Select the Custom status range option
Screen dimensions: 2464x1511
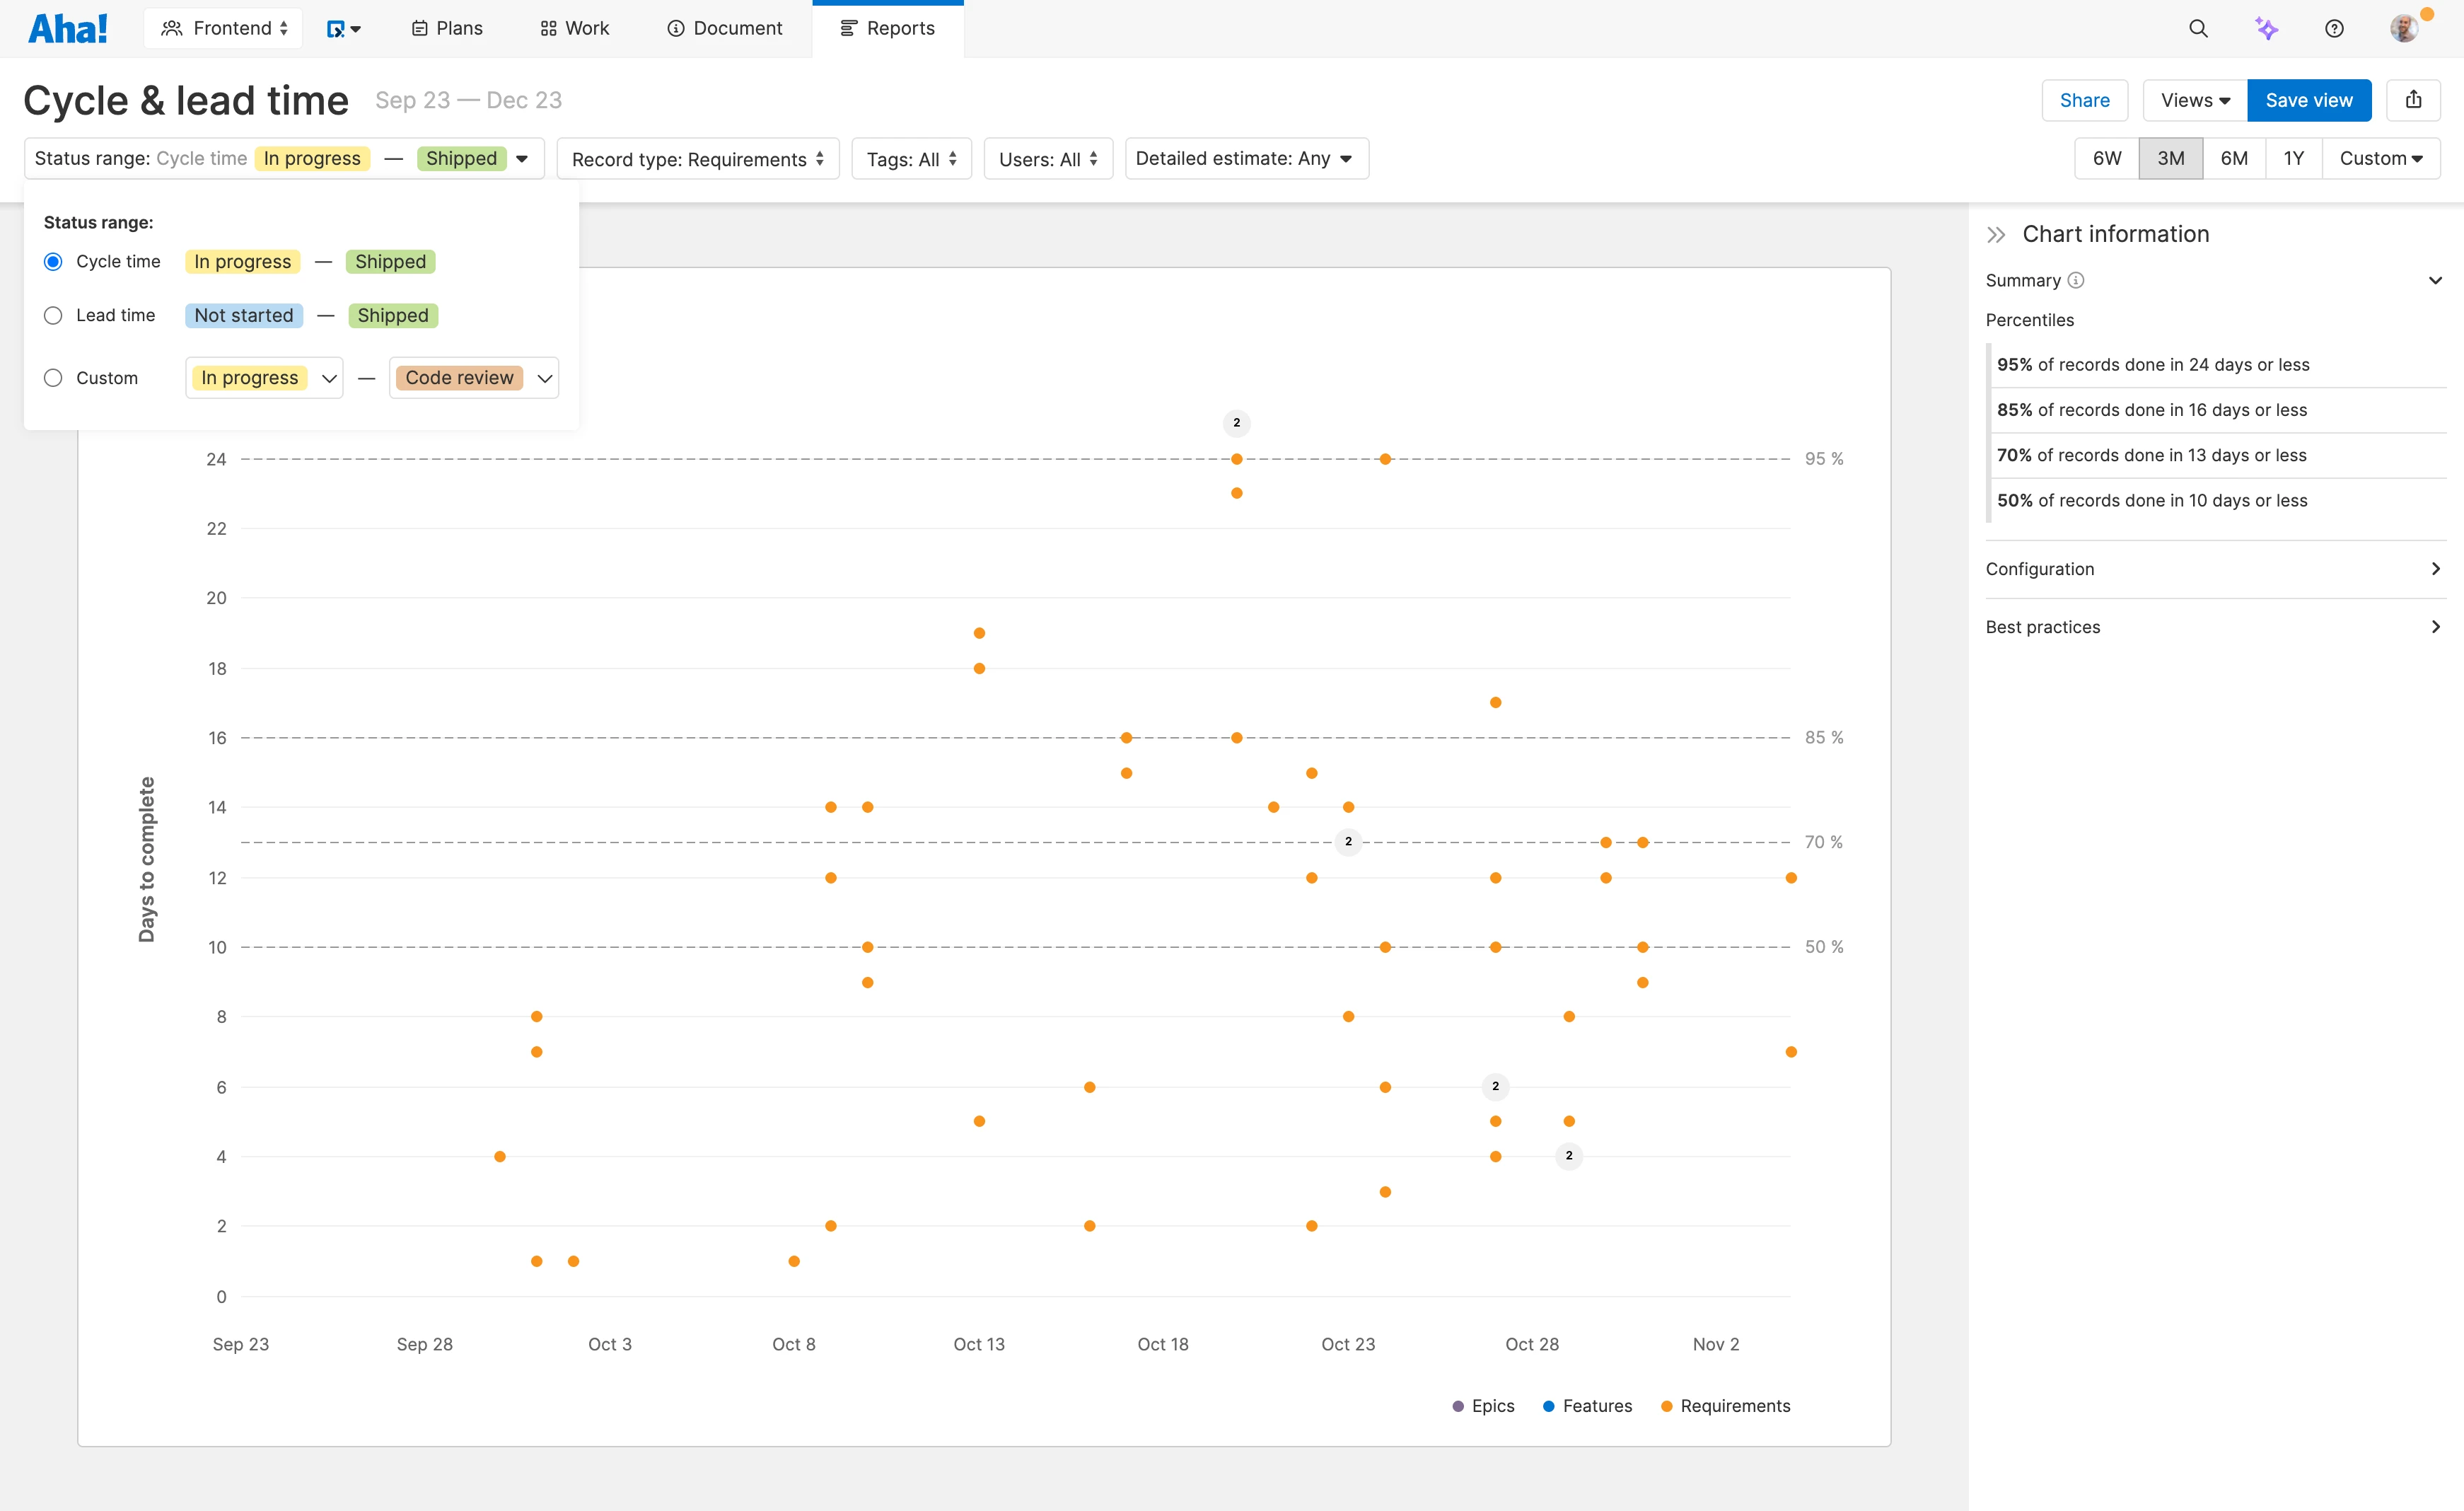coord(53,377)
